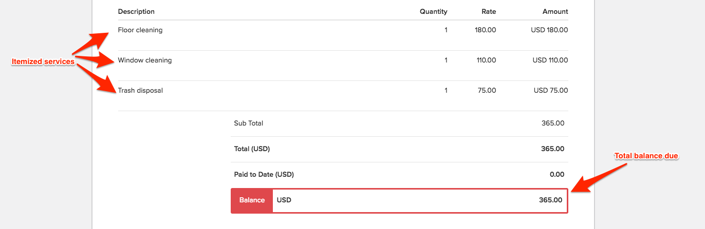Click the Total (USD) label
This screenshot has width=705, height=229.
[x=252, y=149]
